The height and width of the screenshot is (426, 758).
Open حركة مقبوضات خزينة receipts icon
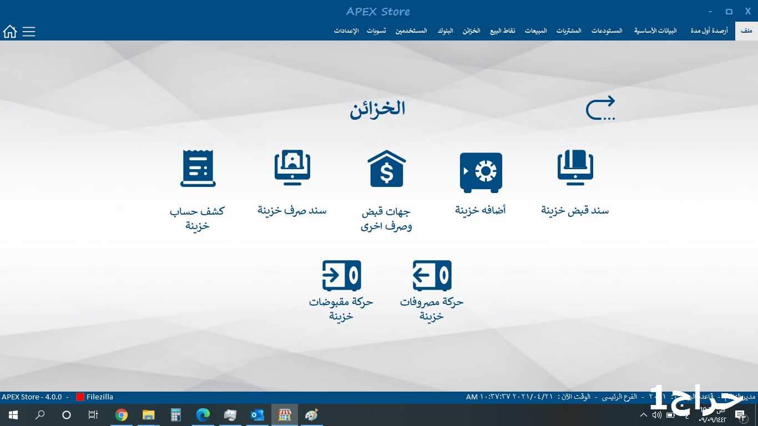click(x=341, y=276)
